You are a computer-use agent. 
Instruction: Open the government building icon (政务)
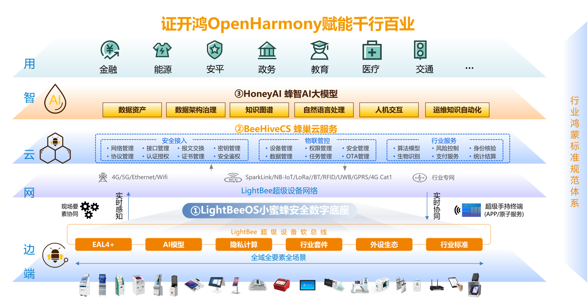click(x=267, y=50)
